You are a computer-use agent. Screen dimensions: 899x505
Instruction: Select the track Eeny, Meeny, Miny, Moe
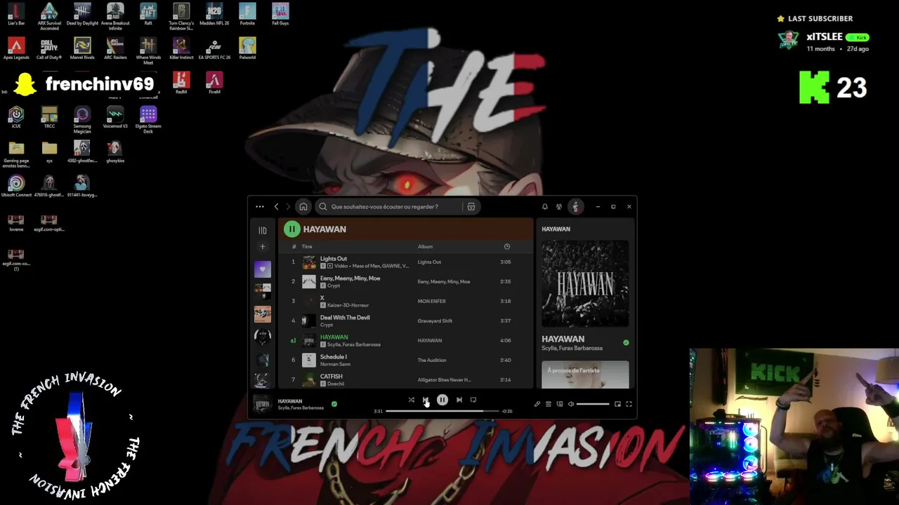pos(350,278)
